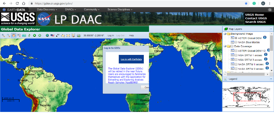
Task: Check the ASTER Global DEM V2 checkbox
Action: click(x=236, y=50)
